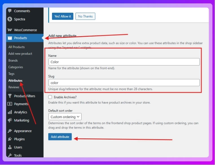Click the attribute Name input field

124,62
